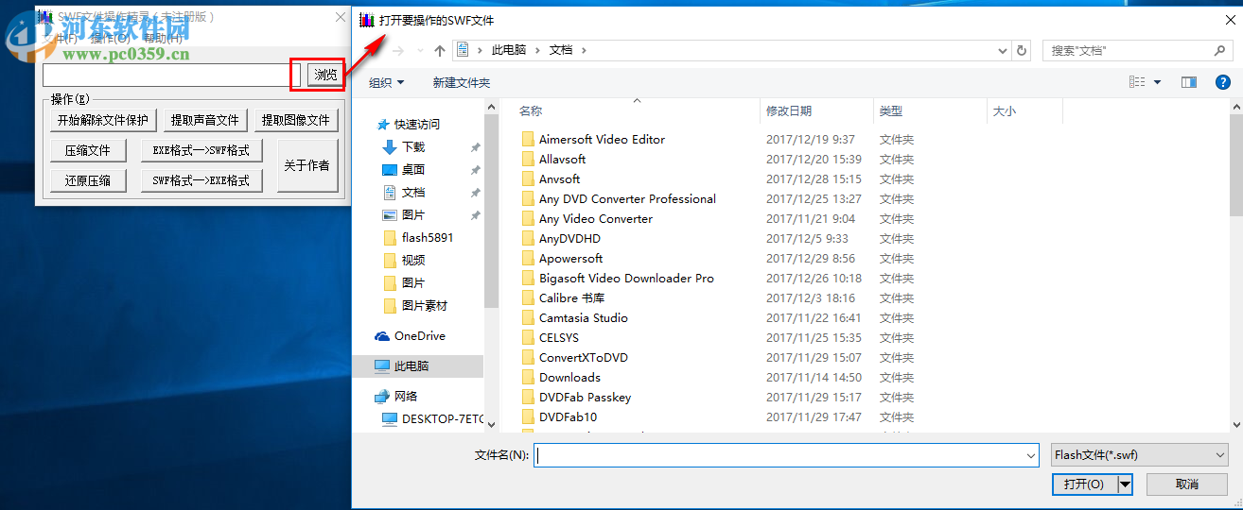Image resolution: width=1243 pixels, height=510 pixels.
Task: Click folder icon of Any Video Converter
Action: tap(529, 218)
